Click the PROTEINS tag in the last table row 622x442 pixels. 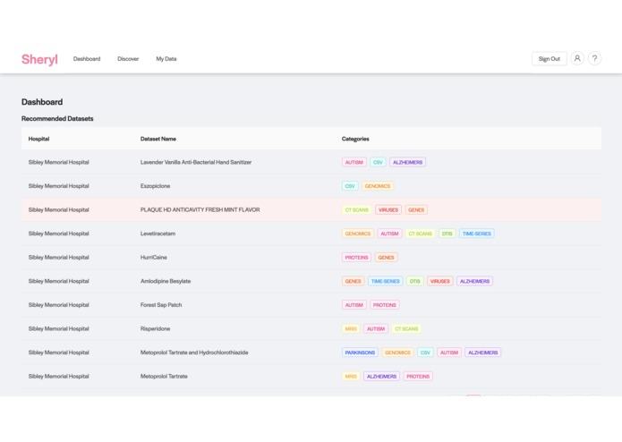tap(418, 376)
